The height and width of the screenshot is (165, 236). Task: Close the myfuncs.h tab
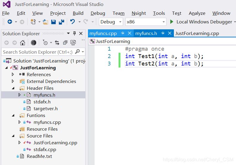[x=170, y=33]
